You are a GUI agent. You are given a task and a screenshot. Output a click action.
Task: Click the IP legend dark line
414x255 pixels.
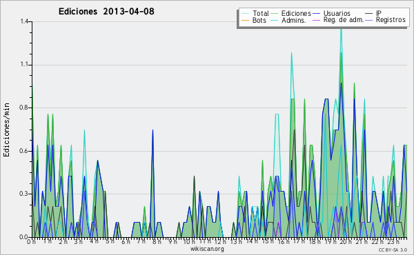(x=369, y=13)
